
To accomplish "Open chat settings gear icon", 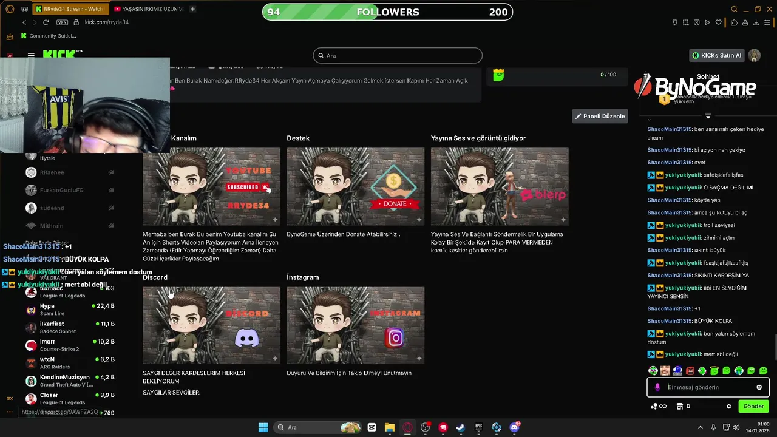I will click(728, 407).
